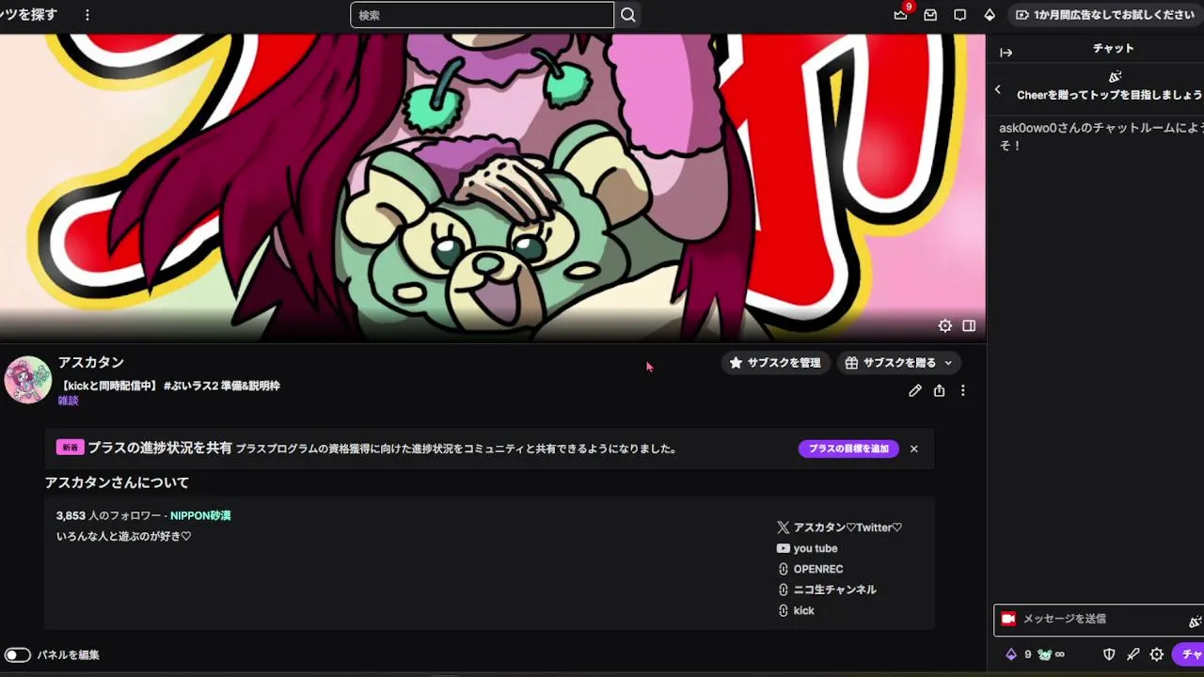Open the you tube social link
1204x677 pixels.
[x=807, y=548]
